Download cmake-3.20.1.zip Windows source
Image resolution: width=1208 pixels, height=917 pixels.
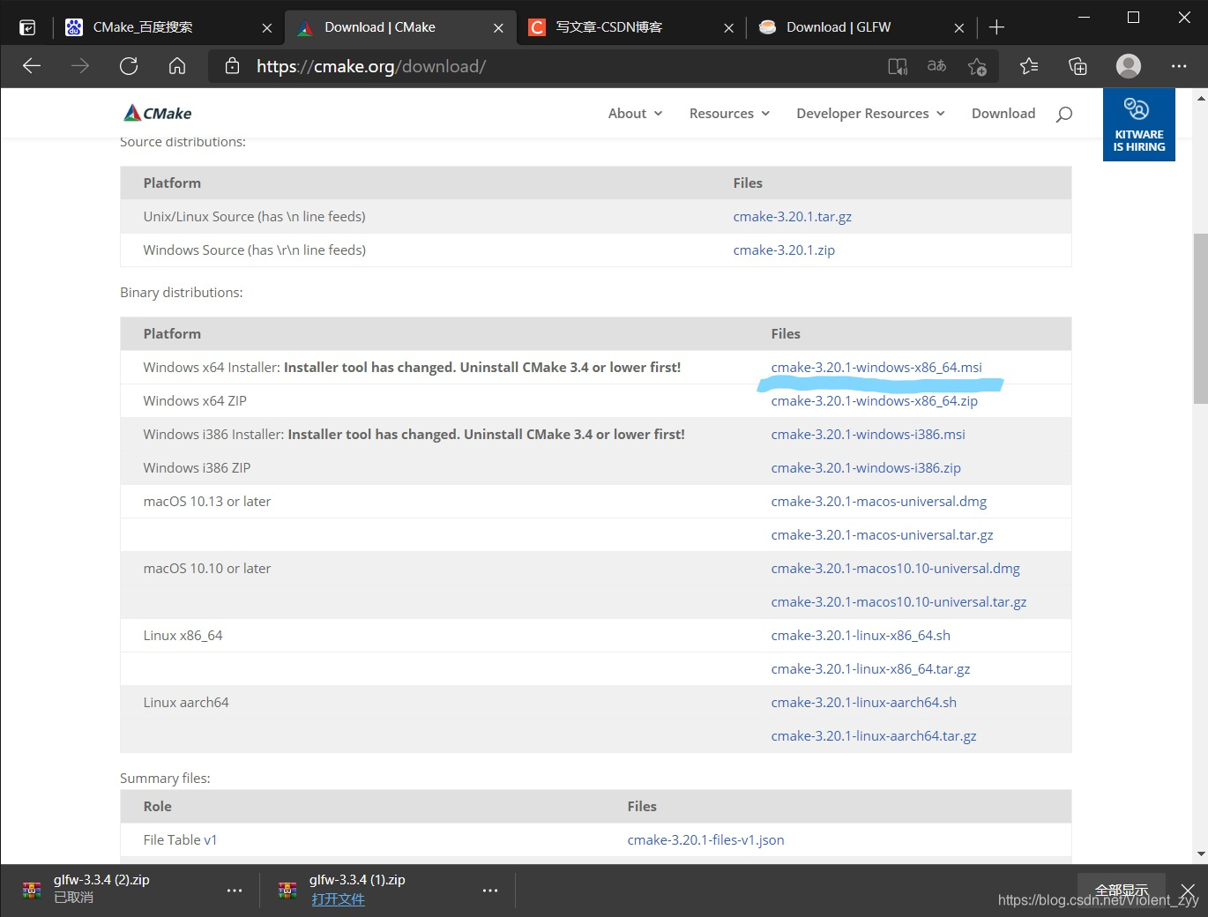pos(784,250)
